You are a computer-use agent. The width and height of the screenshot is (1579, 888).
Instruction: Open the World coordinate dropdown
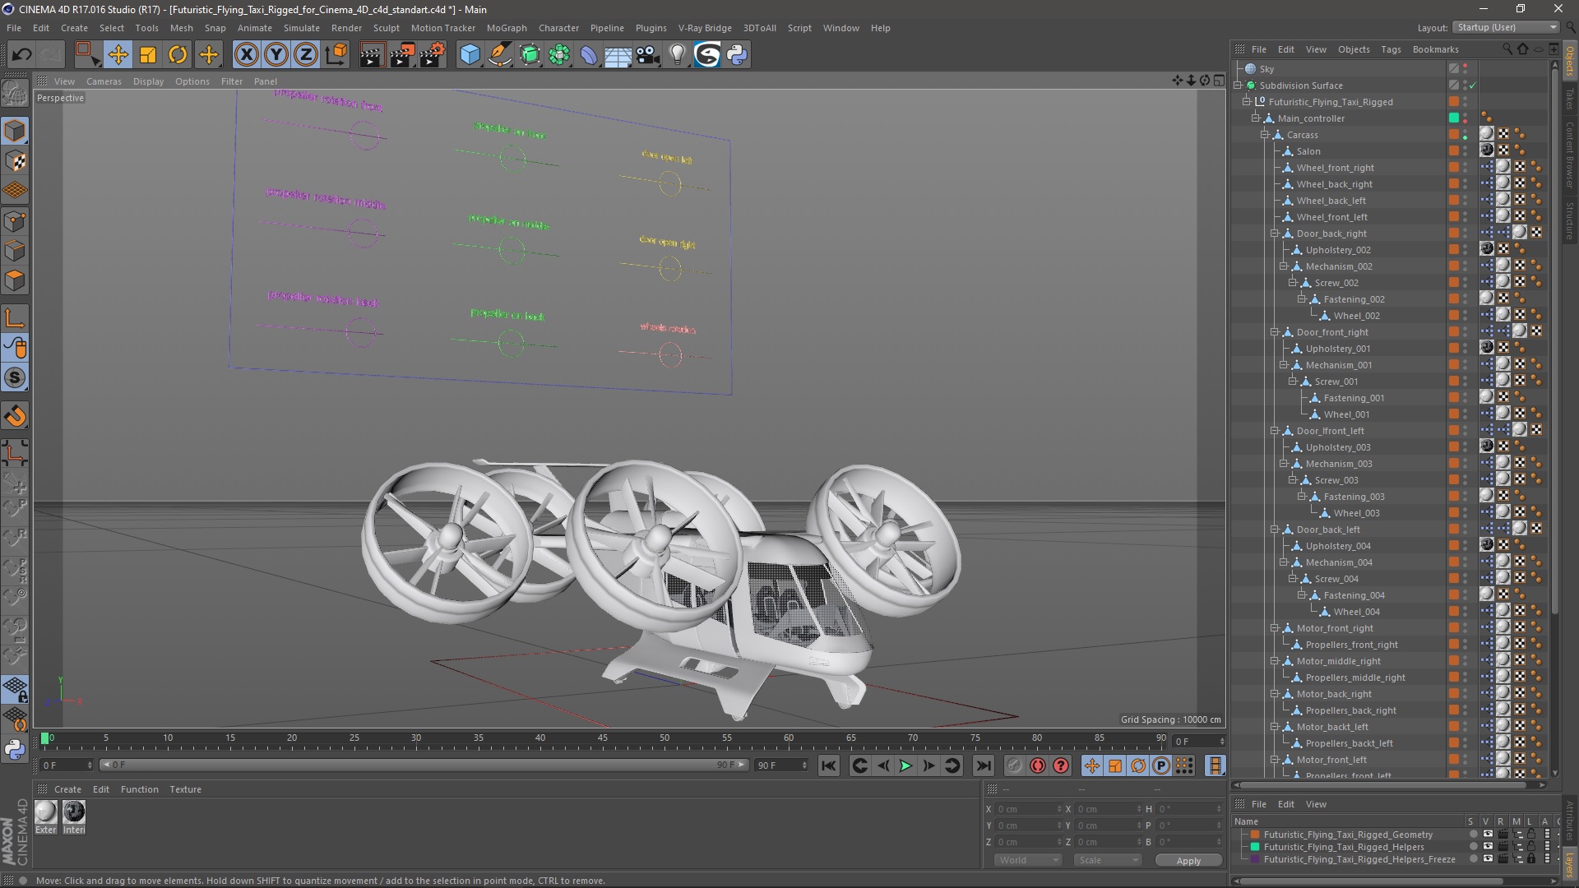tap(1028, 860)
